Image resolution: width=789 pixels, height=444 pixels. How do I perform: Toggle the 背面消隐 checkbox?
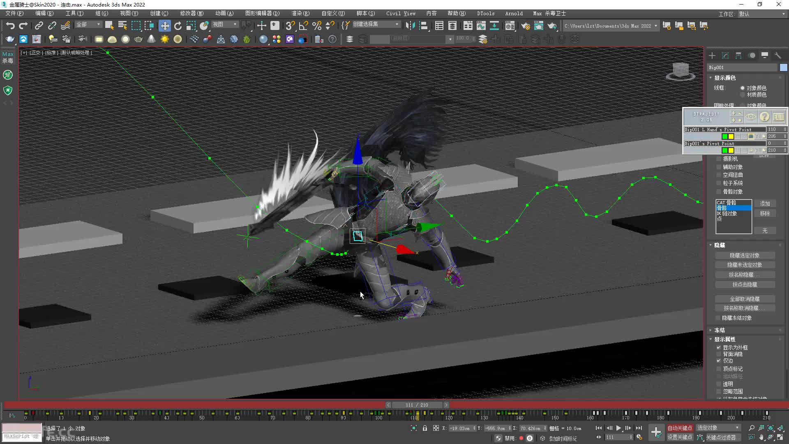719,354
